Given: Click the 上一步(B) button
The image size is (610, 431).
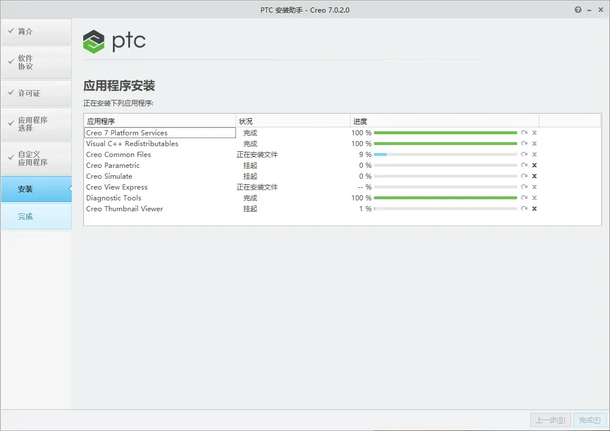Looking at the screenshot, I should [x=551, y=420].
